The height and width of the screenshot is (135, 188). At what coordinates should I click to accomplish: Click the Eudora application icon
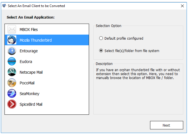tap(12, 61)
